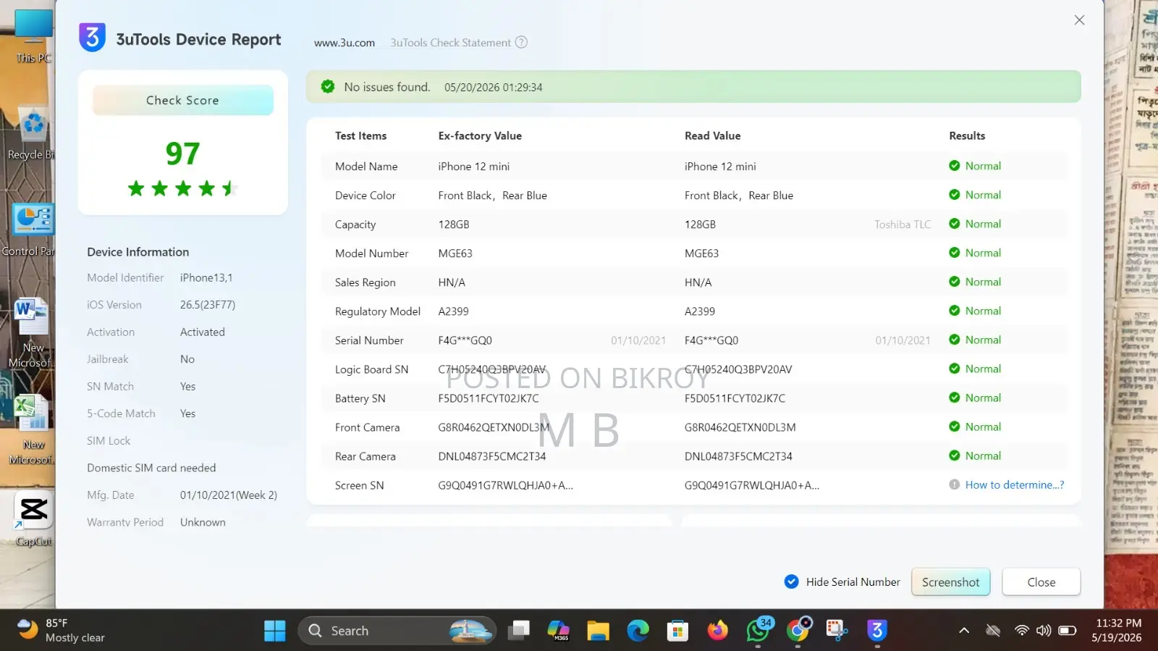
Task: Open This PC desktop icon
Action: tap(33, 37)
